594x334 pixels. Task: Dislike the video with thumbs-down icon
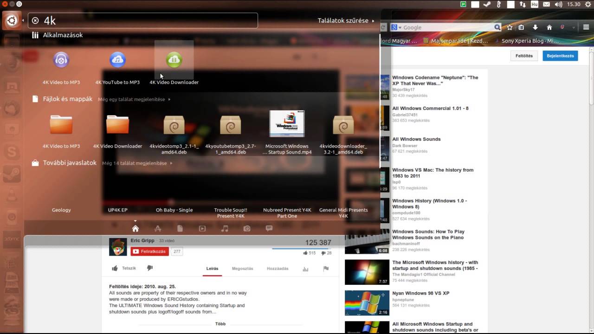150,268
